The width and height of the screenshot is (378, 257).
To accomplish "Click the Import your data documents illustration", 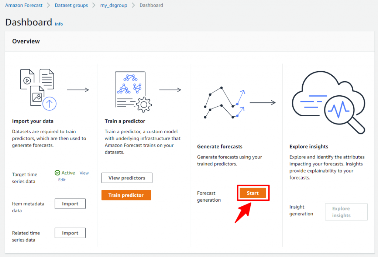I will [x=38, y=90].
